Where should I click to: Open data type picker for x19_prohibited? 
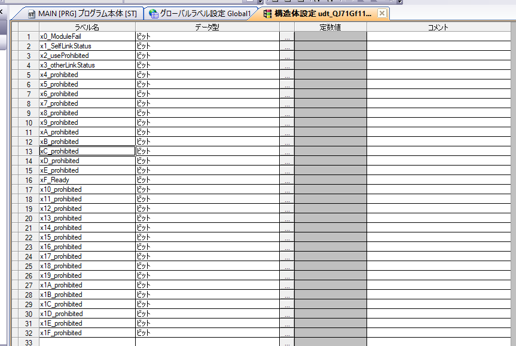click(x=287, y=275)
